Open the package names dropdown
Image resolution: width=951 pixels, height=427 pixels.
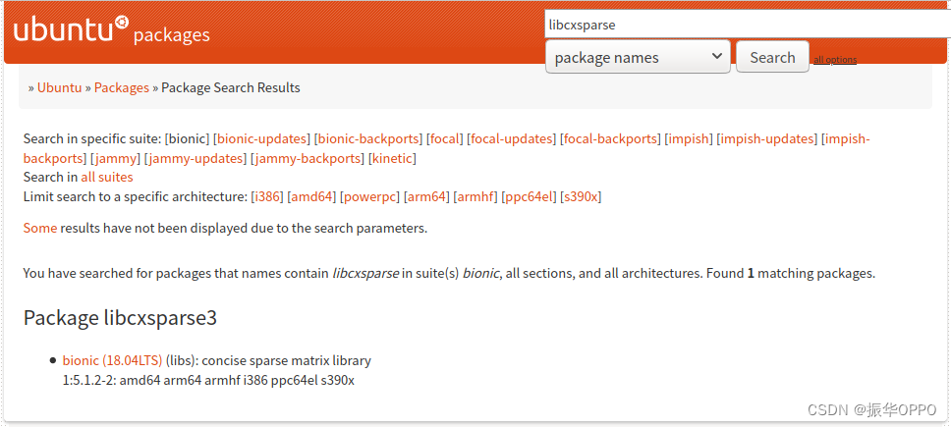click(638, 57)
